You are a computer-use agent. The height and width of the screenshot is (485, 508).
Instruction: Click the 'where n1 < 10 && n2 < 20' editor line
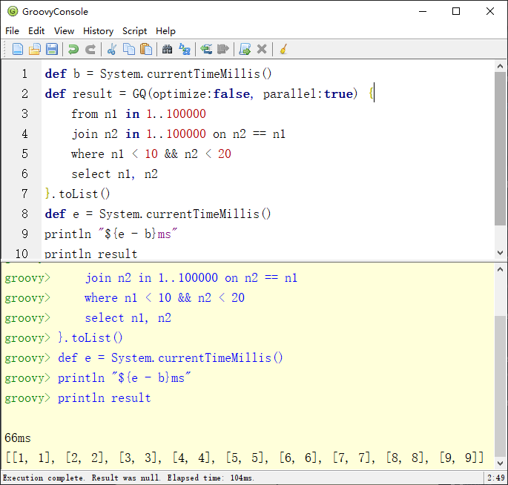(151, 154)
